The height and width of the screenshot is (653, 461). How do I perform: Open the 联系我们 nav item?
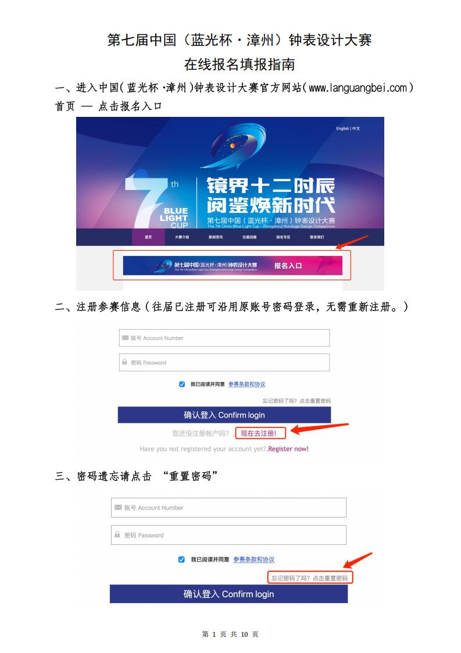click(x=317, y=237)
